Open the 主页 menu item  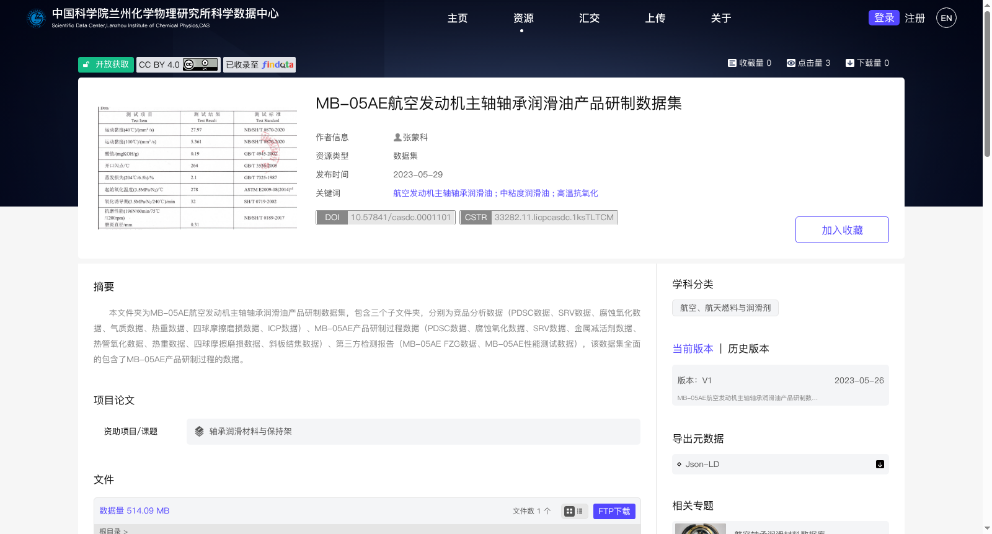[458, 18]
